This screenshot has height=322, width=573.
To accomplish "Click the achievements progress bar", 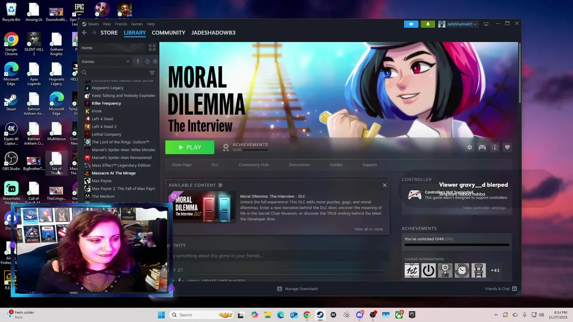I will coord(457,245).
